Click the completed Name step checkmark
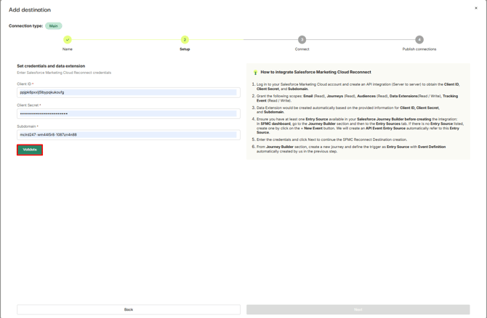 pos(68,40)
